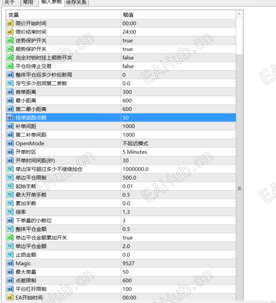Click the boolean icon of 完全对锁时挂上顺势开关

click(x=10, y=57)
